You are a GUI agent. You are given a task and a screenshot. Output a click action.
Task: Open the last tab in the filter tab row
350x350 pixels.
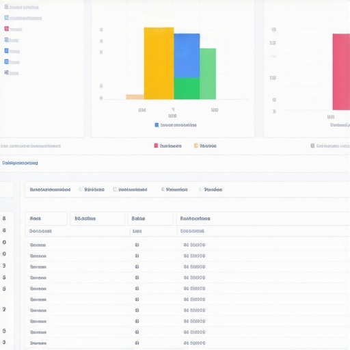click(x=211, y=189)
